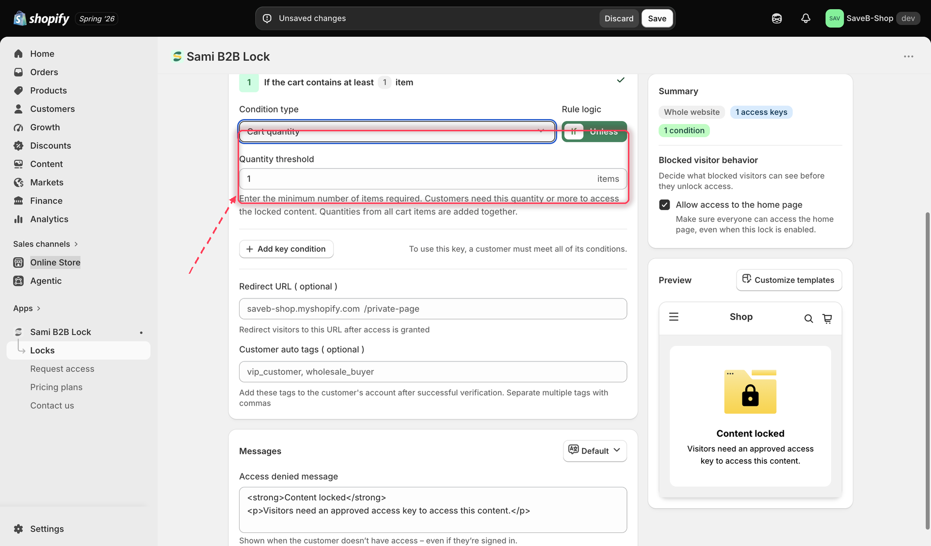Save the changes
Screen dimensions: 931x546
[x=657, y=18]
